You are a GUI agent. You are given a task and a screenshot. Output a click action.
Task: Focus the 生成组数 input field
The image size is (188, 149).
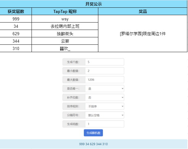tap(105, 124)
